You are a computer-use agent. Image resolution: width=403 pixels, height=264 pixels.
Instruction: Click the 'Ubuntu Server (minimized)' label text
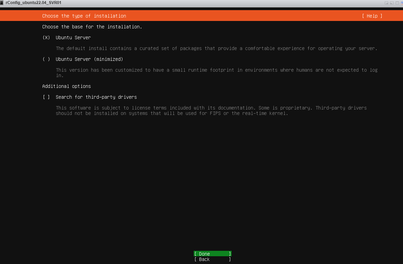pyautogui.click(x=90, y=59)
